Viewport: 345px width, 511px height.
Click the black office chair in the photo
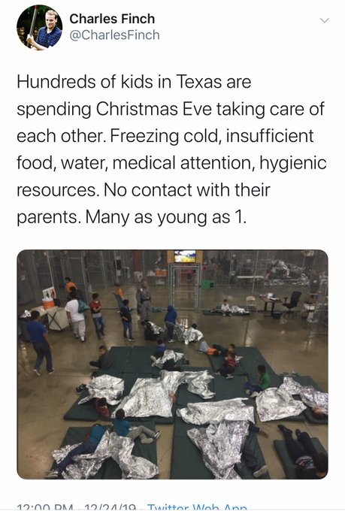pyautogui.click(x=291, y=304)
